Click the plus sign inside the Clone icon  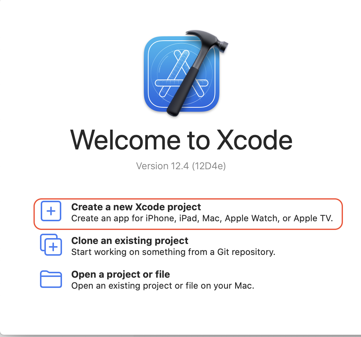click(53, 247)
